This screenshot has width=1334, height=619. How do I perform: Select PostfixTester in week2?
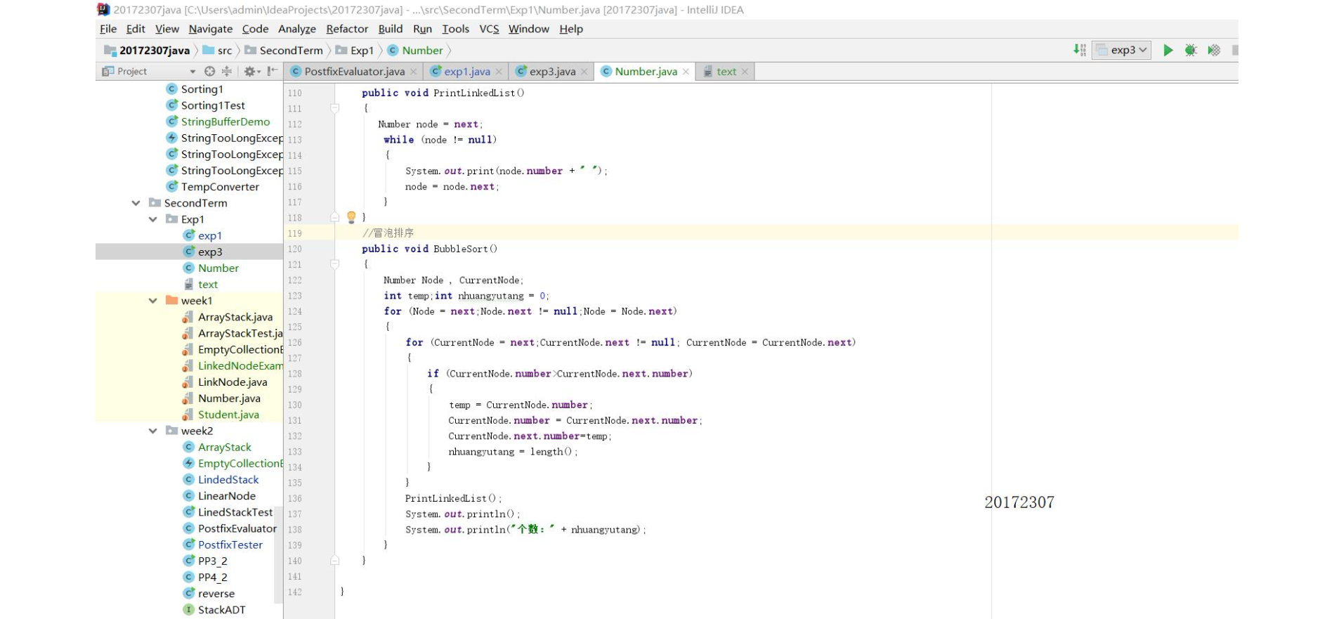223,545
